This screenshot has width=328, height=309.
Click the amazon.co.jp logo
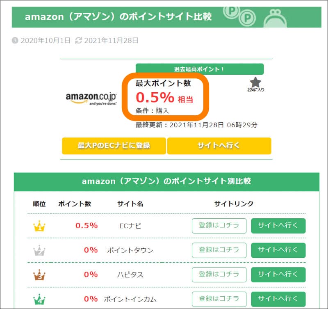(x=91, y=98)
